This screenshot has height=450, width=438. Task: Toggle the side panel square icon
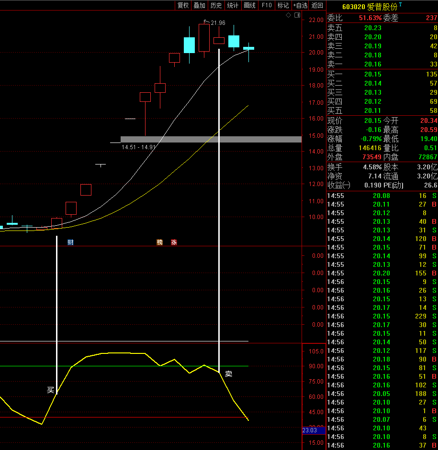coord(297,15)
